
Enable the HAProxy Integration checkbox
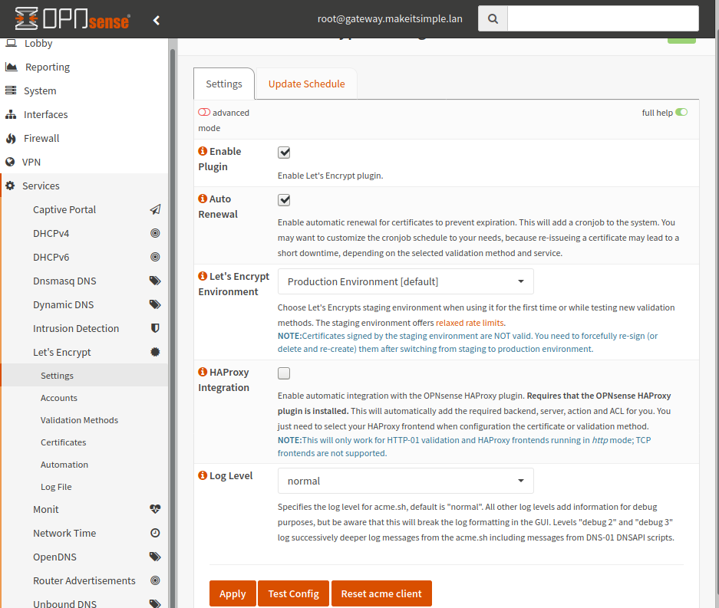click(284, 373)
